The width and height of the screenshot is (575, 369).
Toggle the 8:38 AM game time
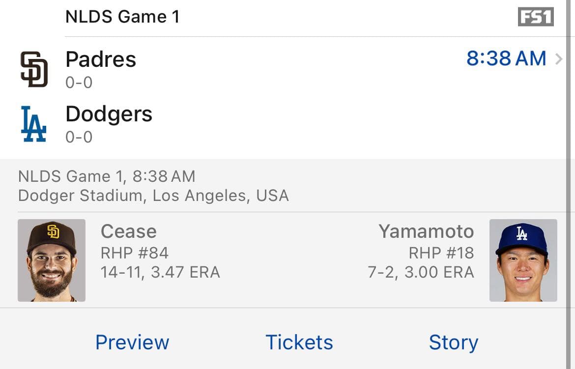[506, 58]
